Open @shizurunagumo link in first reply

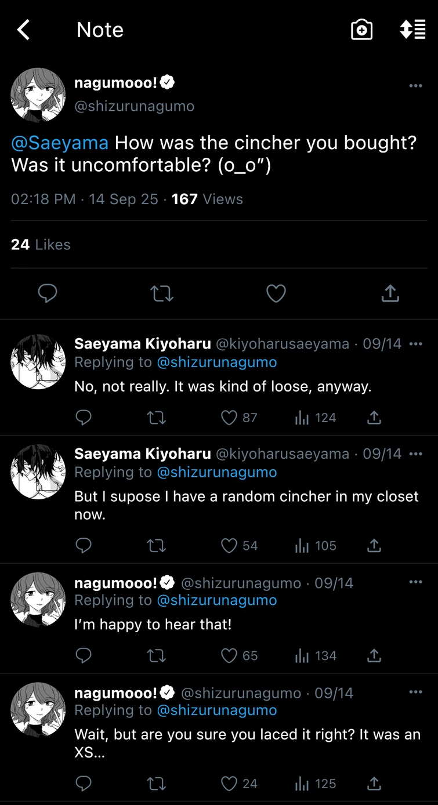[x=217, y=362]
